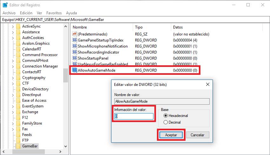This screenshot has height=155, width=270.
Task: Click the Datos column header
Action: coord(217,27)
